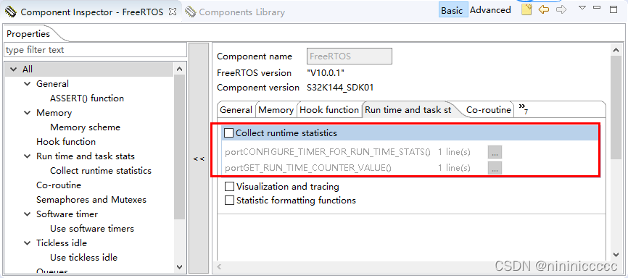Viewport: 628px width, 278px height.
Task: Select Memory scheme in tree
Action: (85, 127)
